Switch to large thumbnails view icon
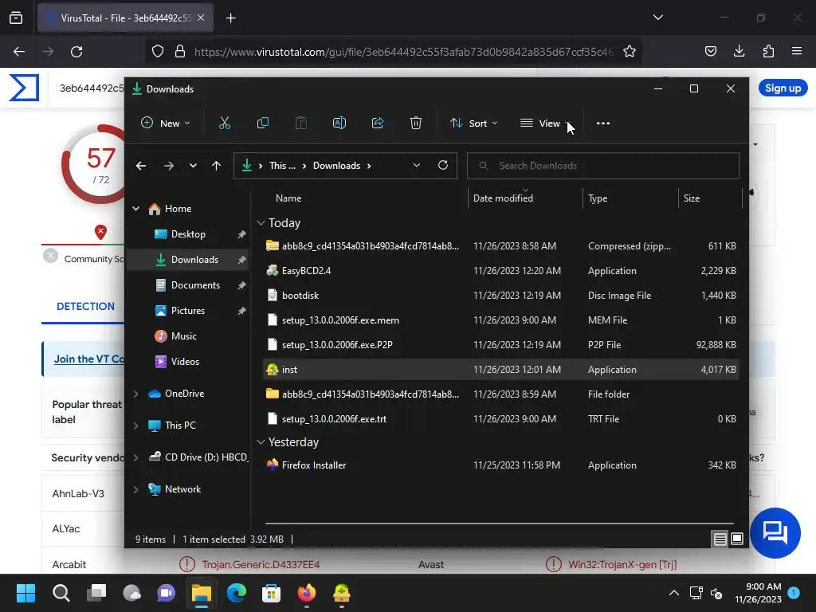This screenshot has height=612, width=816. point(737,539)
